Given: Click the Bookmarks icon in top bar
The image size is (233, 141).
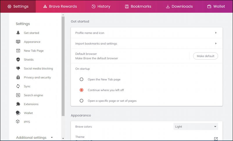Looking at the screenshot, I should [127, 7].
